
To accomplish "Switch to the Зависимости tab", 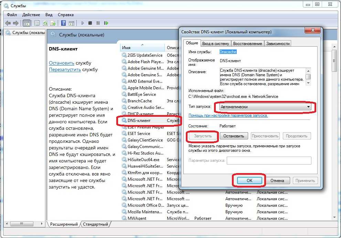I will tap(278, 43).
